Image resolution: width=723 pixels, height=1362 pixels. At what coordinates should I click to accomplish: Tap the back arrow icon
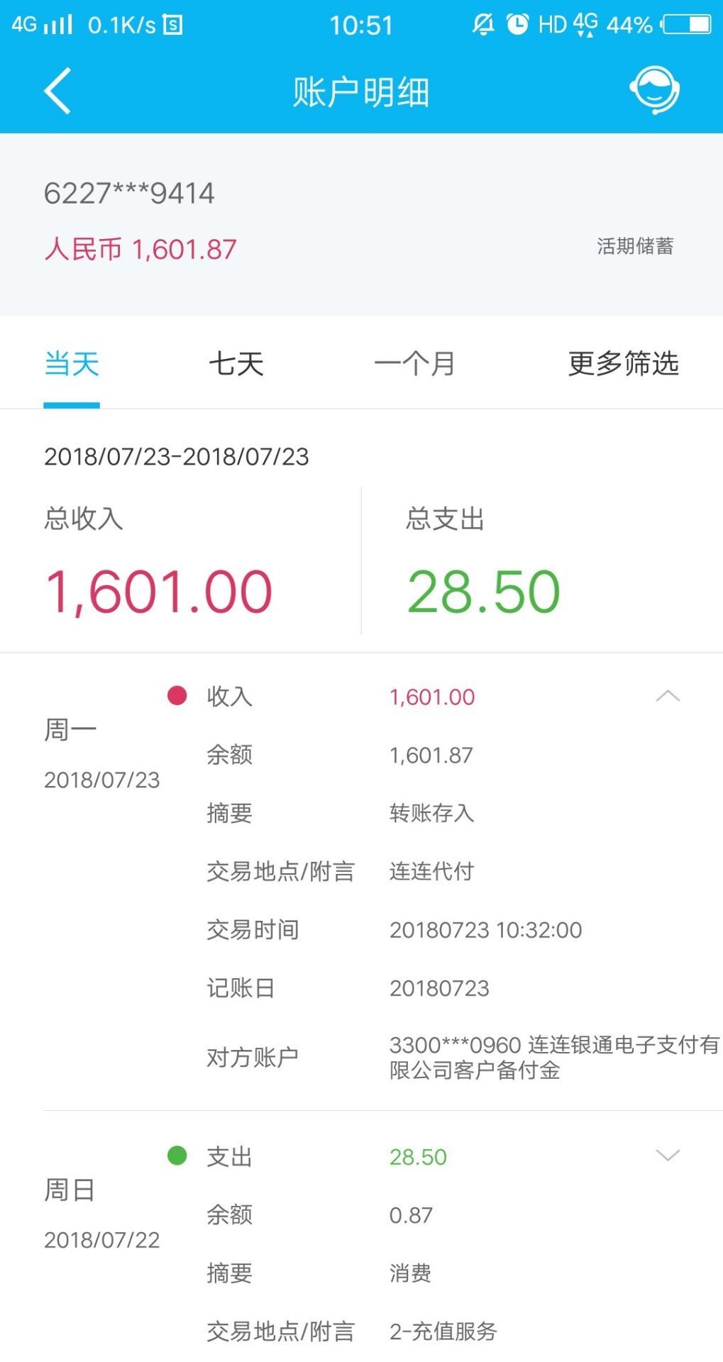[57, 91]
